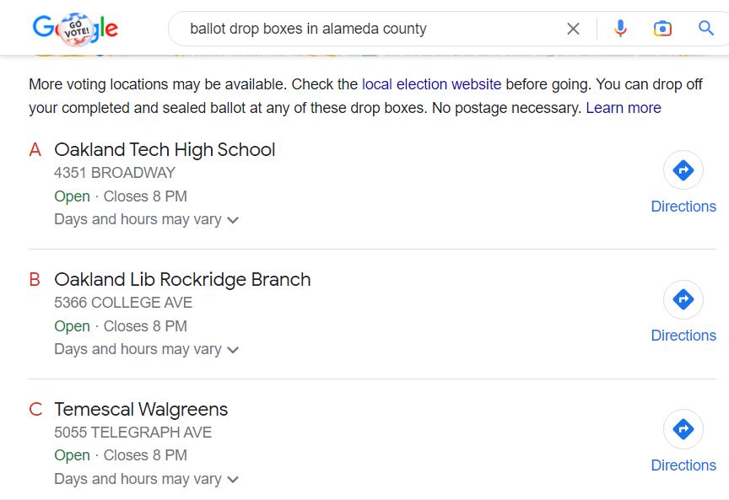Image resolution: width=729 pixels, height=500 pixels.
Task: Click into the search query text field
Action: [363, 29]
